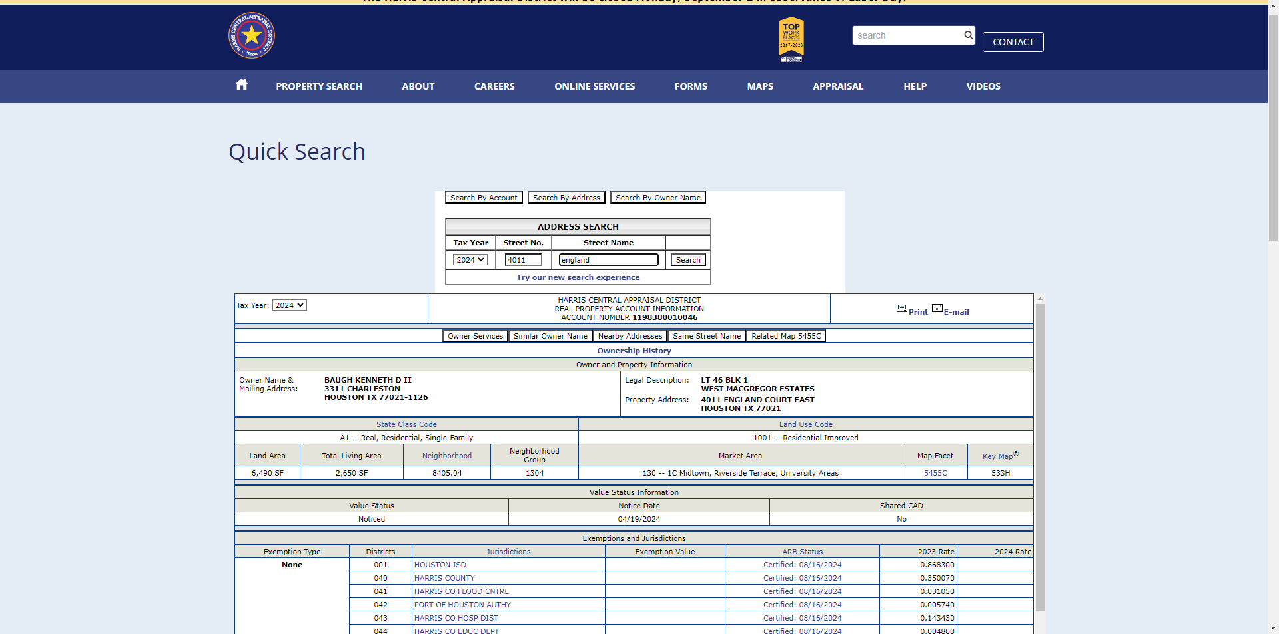1279x634 pixels.
Task: Click the PORT OF HOUSTON AUTHY link
Action: (462, 605)
